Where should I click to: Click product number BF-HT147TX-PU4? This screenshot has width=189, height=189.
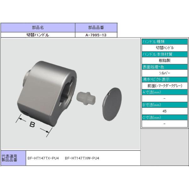click(x=43, y=158)
